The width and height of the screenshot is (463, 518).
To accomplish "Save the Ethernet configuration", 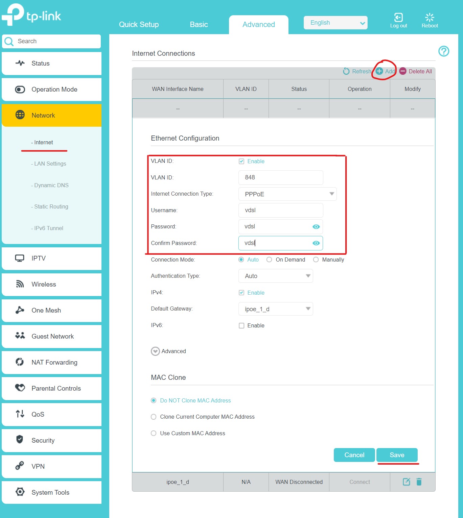I will [397, 455].
